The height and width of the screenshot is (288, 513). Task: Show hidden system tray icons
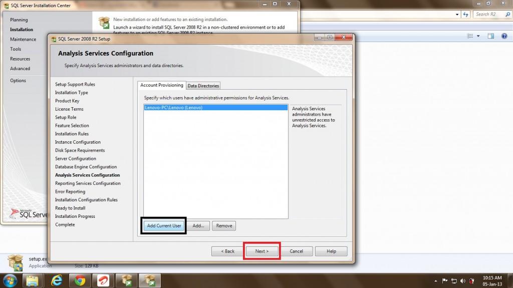[435, 281]
